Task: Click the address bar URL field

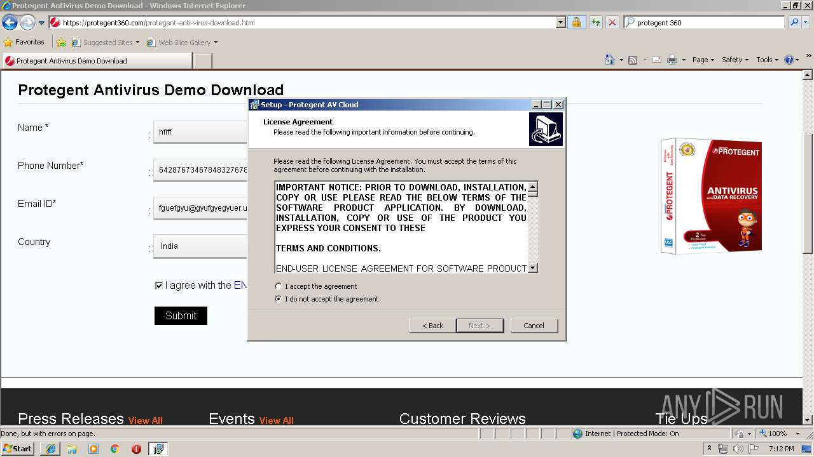Action: click(303, 22)
